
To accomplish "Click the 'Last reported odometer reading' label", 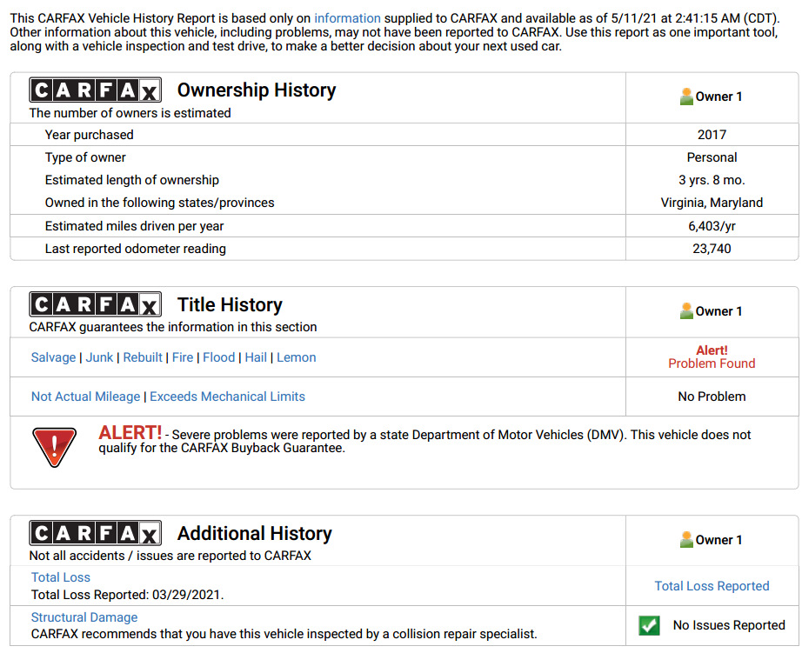I will (x=136, y=249).
